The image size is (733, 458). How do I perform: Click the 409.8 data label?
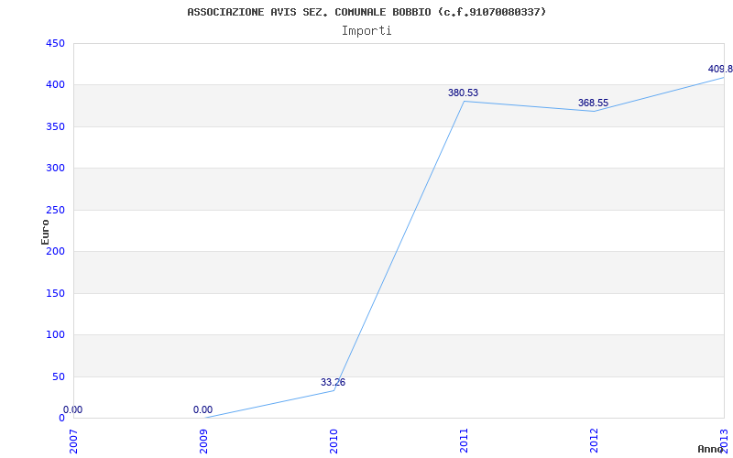pyautogui.click(x=720, y=70)
